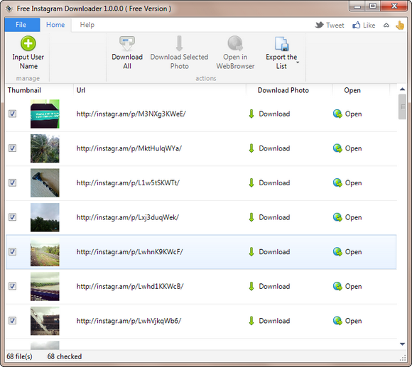Click the Download All icon
The image size is (412, 367).
[127, 43]
